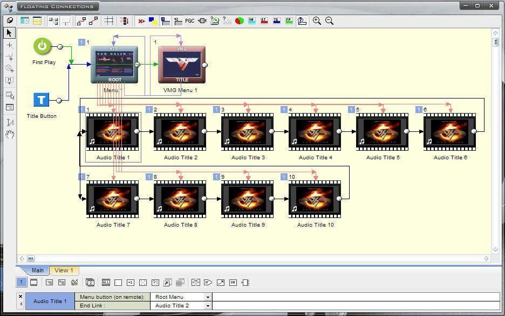Collapse properties panel with left arrow
The width and height of the screenshot is (505, 316).
21,305
